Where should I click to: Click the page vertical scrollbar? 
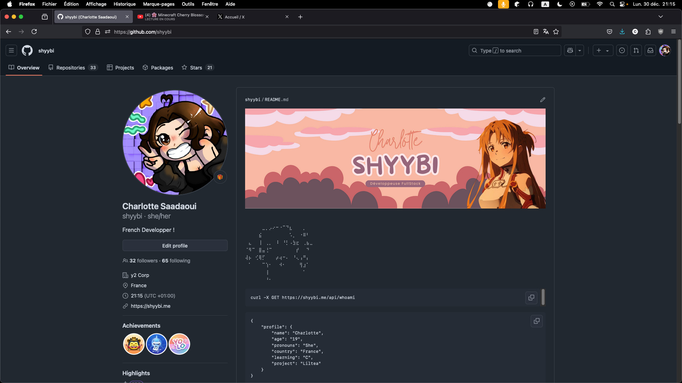(679, 82)
